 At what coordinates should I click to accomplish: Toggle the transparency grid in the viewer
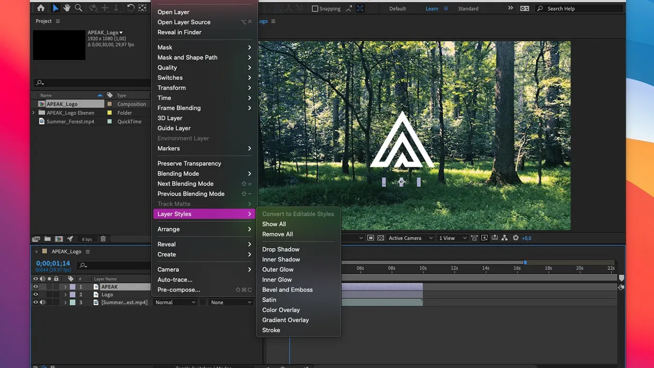(382, 238)
